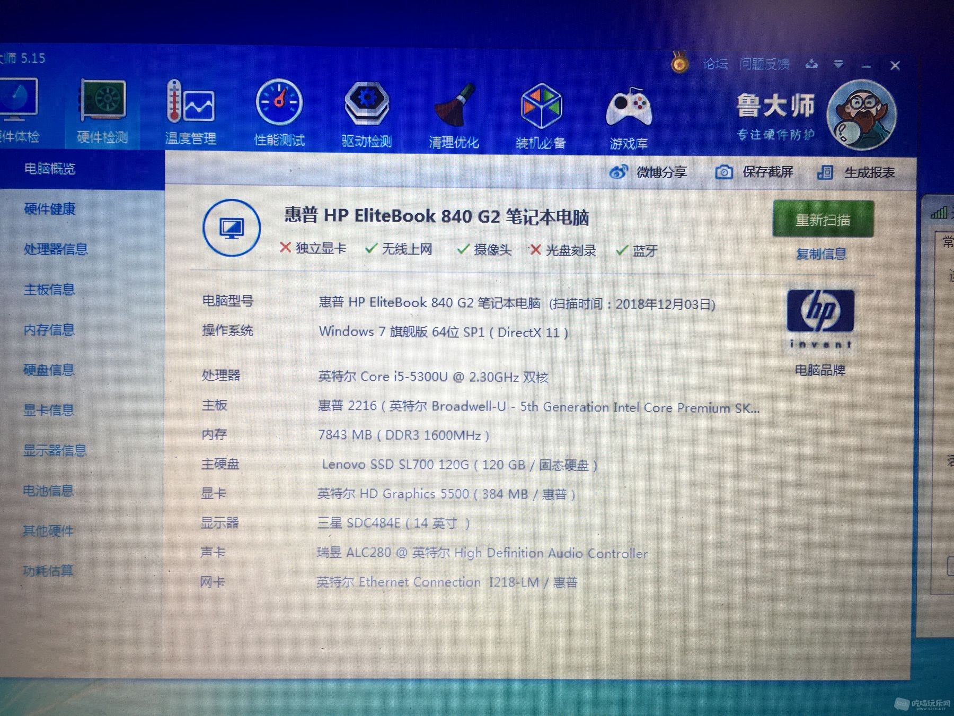Open the hardware checkup monitor icon at far left
The height and width of the screenshot is (716, 954).
19,110
